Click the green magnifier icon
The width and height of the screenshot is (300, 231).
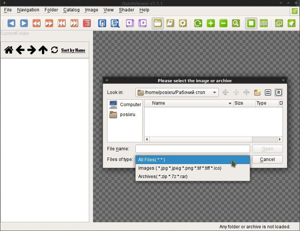point(236,23)
